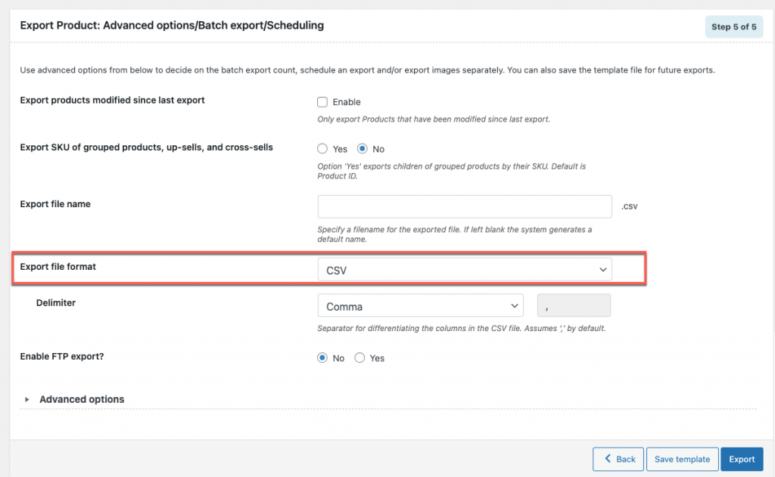Open the Export file format dropdown
775x477 pixels.
465,270
